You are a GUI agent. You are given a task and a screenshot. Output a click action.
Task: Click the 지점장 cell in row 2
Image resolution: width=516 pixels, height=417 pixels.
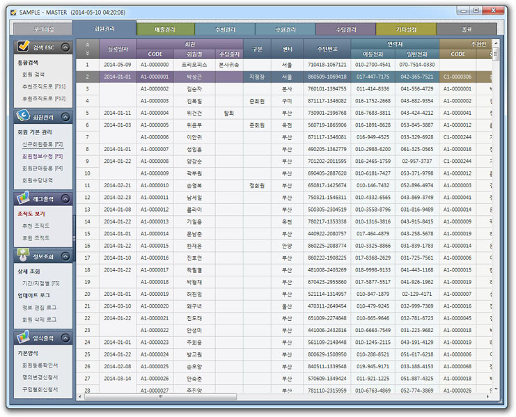tap(257, 77)
